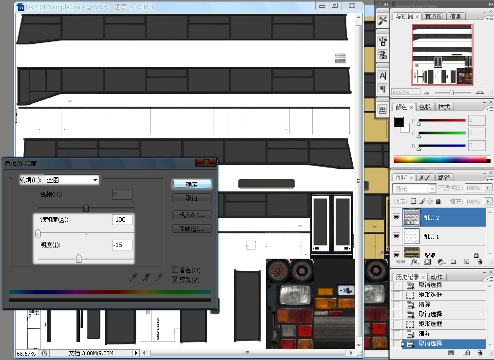Open the 编辑 dropdown showing 全图
Screen dimensions: 494x360
point(72,180)
